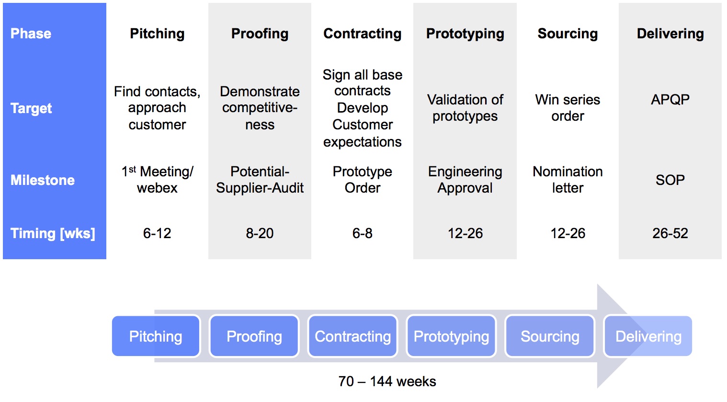The height and width of the screenshot is (402, 727).
Task: Select the Proofing step box in the arrow
Action: click(254, 336)
